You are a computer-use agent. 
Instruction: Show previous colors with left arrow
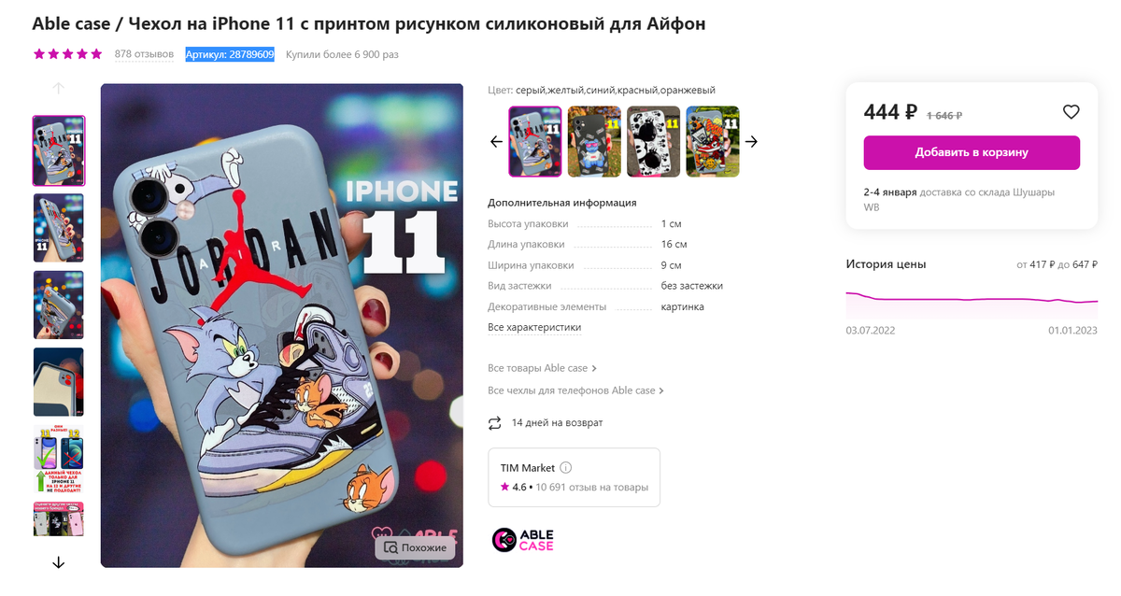click(496, 142)
